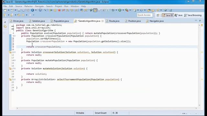Click the Open Type icon
The width and height of the screenshot is (207, 116).
pos(149,10)
